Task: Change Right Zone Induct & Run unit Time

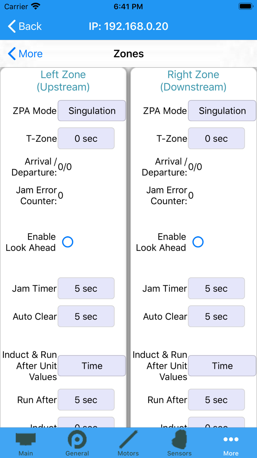Action: 222,366
